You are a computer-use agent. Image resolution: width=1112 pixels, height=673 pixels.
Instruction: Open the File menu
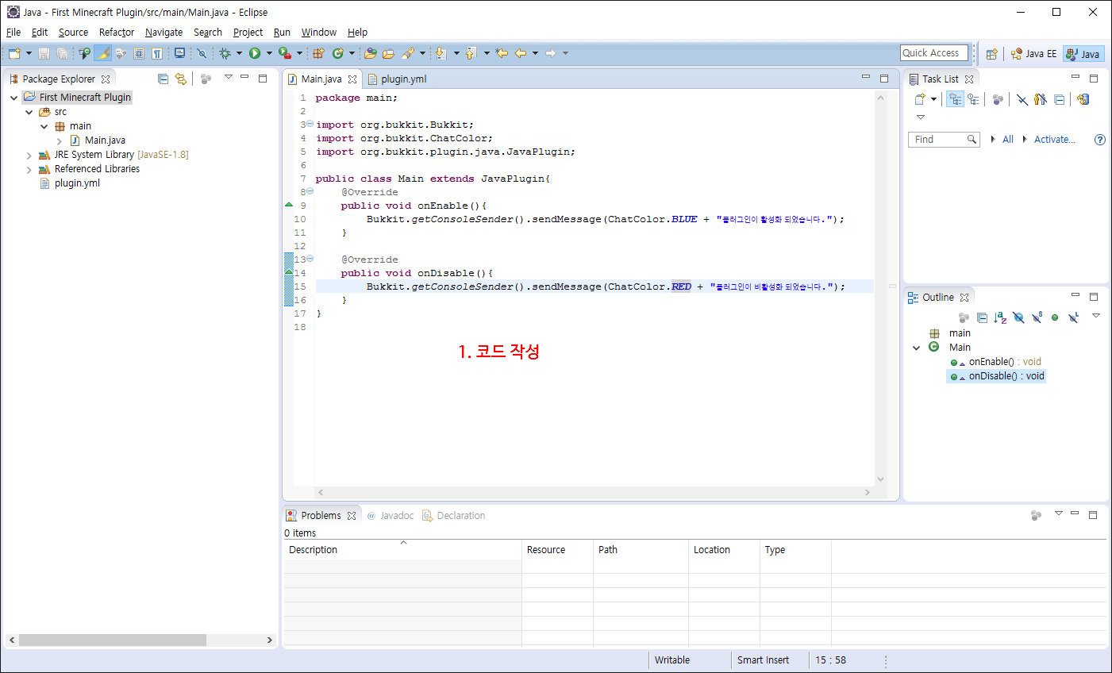[x=13, y=33]
